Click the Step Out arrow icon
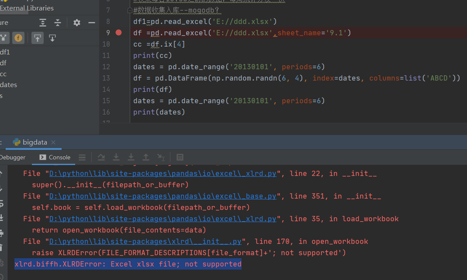The height and width of the screenshot is (280, 467). pyautogui.click(x=38, y=38)
